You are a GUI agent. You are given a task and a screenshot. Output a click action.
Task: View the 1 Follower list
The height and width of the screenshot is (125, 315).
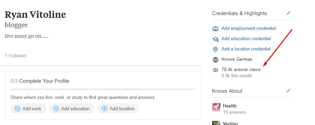(x=16, y=56)
